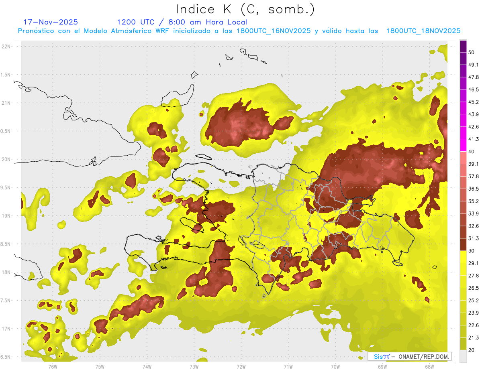Click the '18N' latitude label
The image size is (482, 372).
[x=6, y=272]
